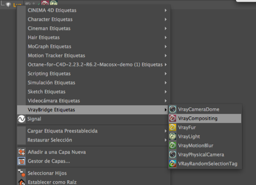Select the red VrayCompositing tag in the object row
This screenshot has width=256, height=185.
tap(45, 3)
